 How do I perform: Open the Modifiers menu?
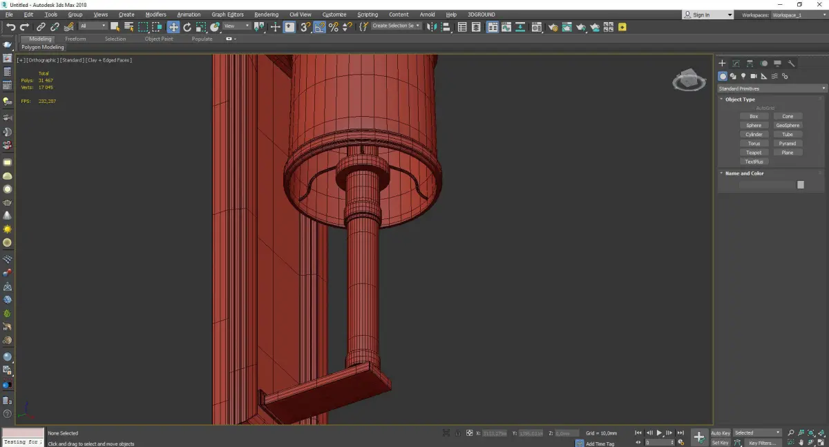click(155, 15)
